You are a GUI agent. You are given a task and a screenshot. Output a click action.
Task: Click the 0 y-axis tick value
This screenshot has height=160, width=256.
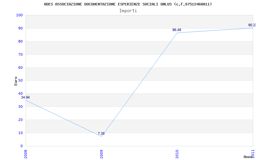click(x=21, y=146)
